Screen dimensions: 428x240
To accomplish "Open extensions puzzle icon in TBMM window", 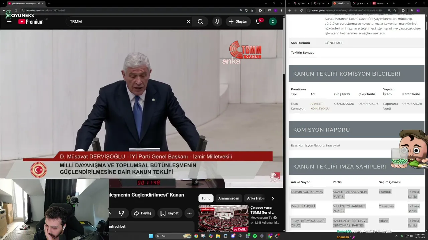I will coord(403,10).
